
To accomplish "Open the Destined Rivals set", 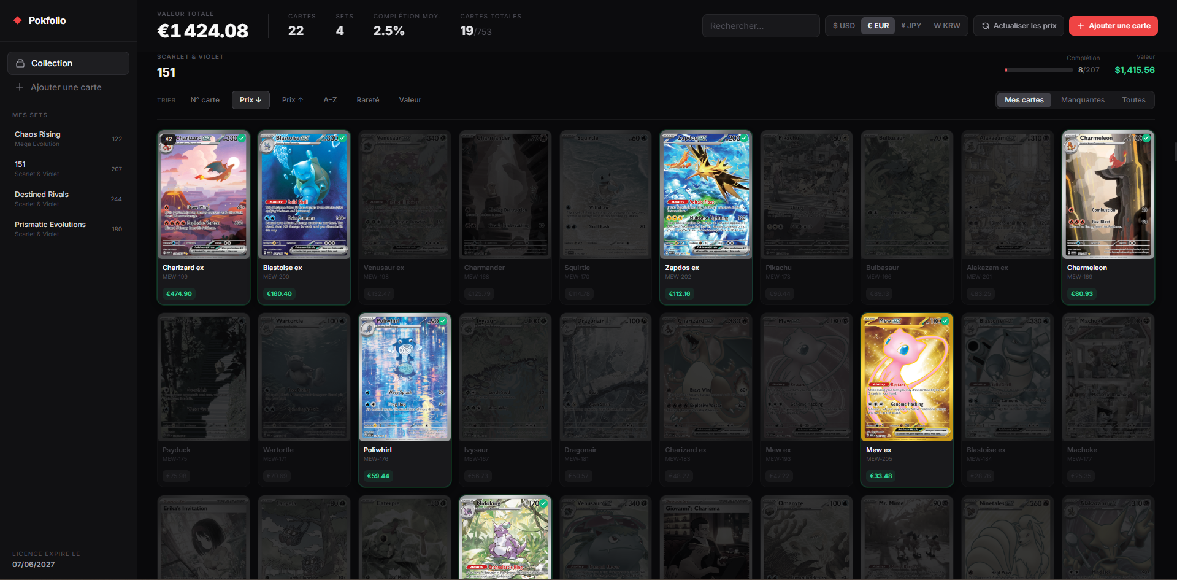I will [x=68, y=199].
